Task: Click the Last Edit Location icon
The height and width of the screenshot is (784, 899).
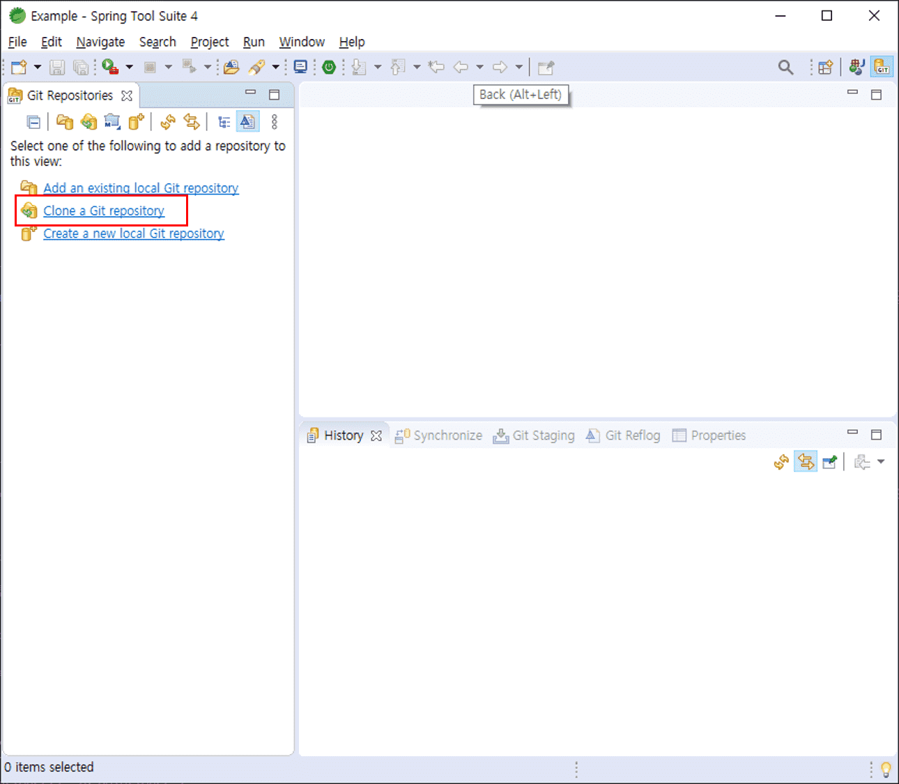Action: 437,67
